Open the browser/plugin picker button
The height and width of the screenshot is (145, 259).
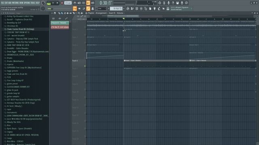tap(146, 8)
